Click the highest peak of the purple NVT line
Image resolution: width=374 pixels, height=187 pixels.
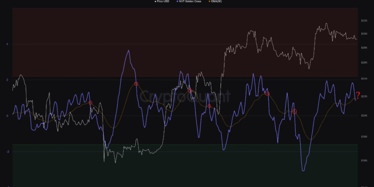[129, 50]
